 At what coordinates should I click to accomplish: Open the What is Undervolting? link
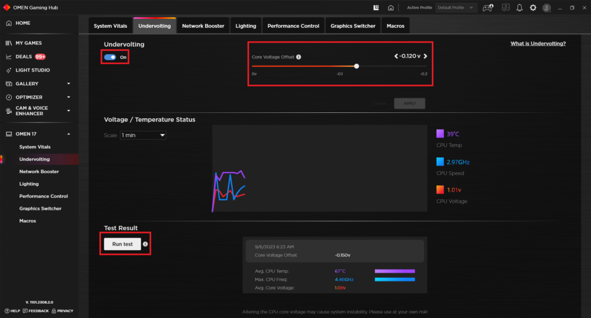pos(538,44)
